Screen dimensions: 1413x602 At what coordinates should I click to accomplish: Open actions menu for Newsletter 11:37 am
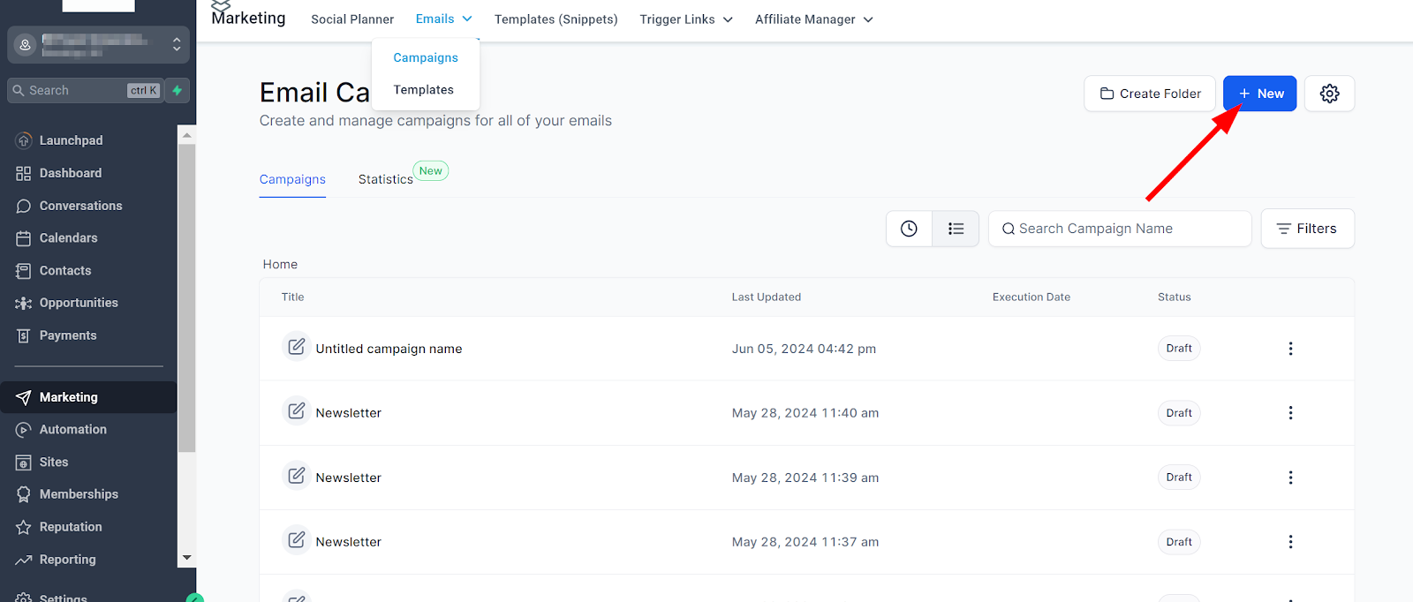[x=1290, y=542]
